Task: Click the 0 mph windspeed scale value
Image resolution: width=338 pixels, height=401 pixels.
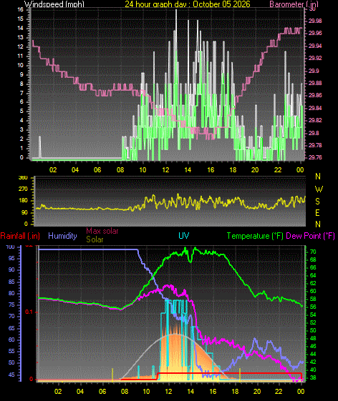Action: pos(21,157)
